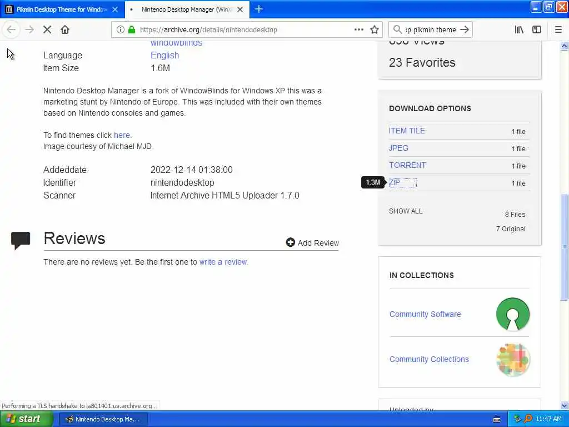569x427 pixels.
Task: Click the green secure padlock icon
Action: tap(132, 30)
